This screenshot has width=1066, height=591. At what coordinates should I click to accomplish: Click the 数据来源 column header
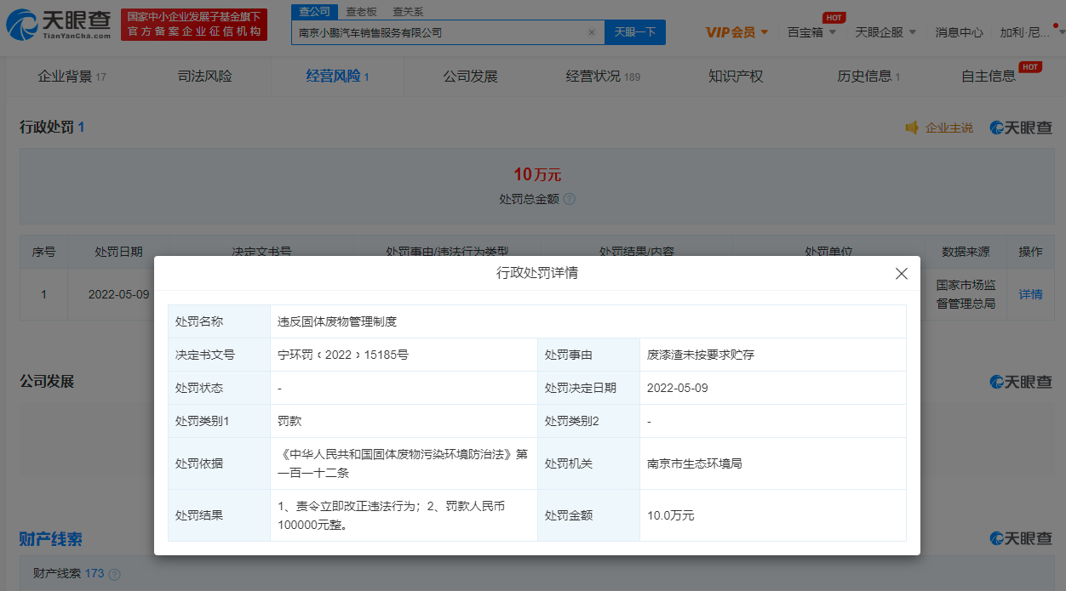(x=966, y=252)
